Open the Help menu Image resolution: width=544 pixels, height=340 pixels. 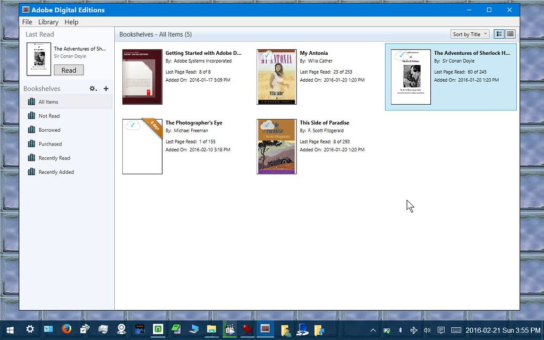click(x=72, y=22)
